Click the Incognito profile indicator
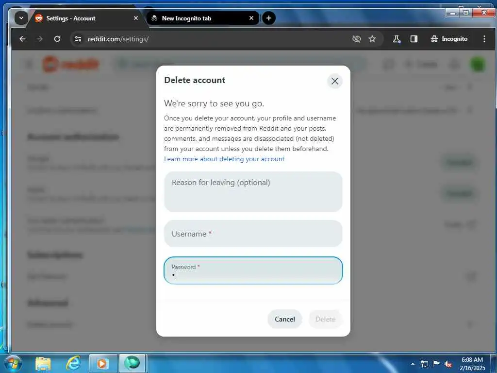 click(x=449, y=39)
